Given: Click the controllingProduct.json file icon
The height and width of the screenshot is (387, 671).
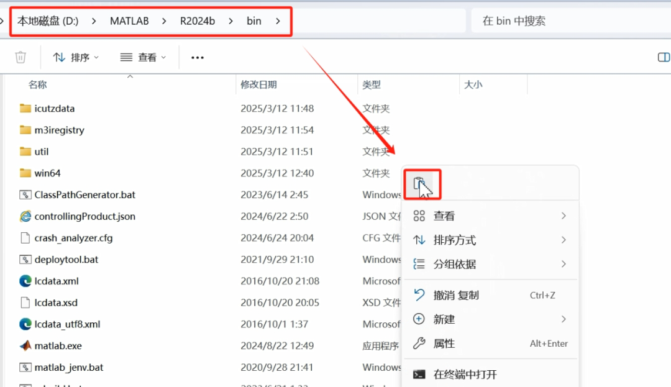Looking at the screenshot, I should pyautogui.click(x=25, y=216).
